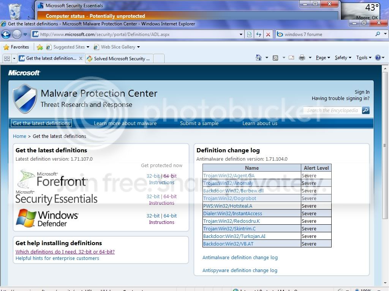Open the Safety menu
The height and width of the screenshot is (291, 389).
[343, 58]
